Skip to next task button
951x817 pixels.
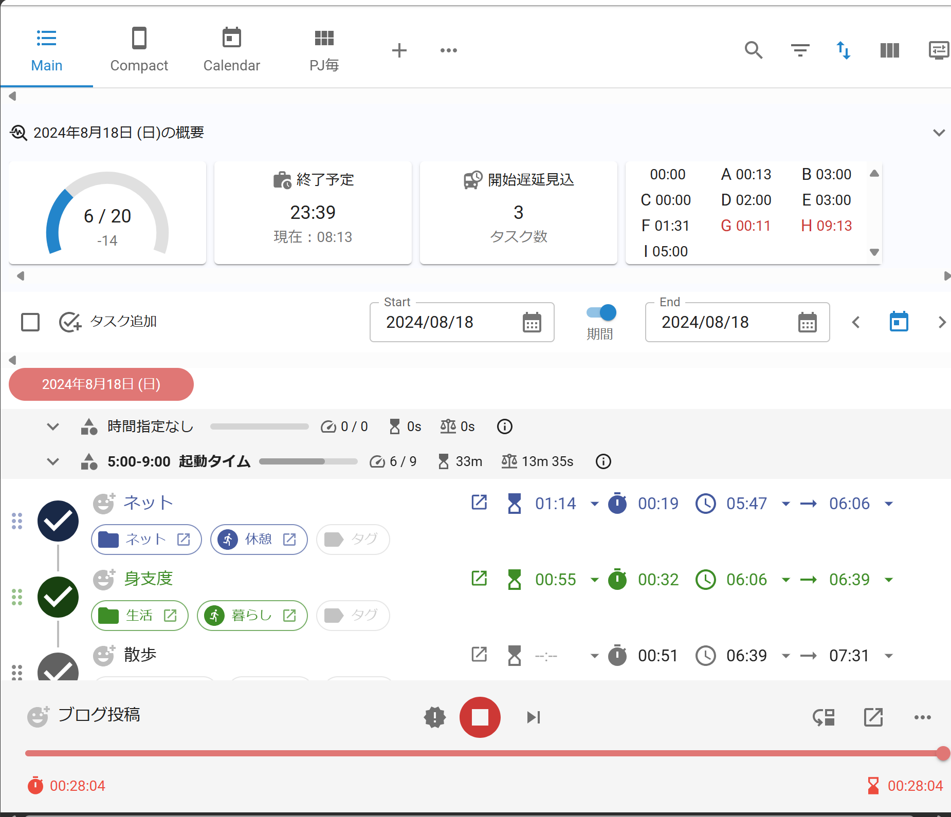[x=534, y=717]
